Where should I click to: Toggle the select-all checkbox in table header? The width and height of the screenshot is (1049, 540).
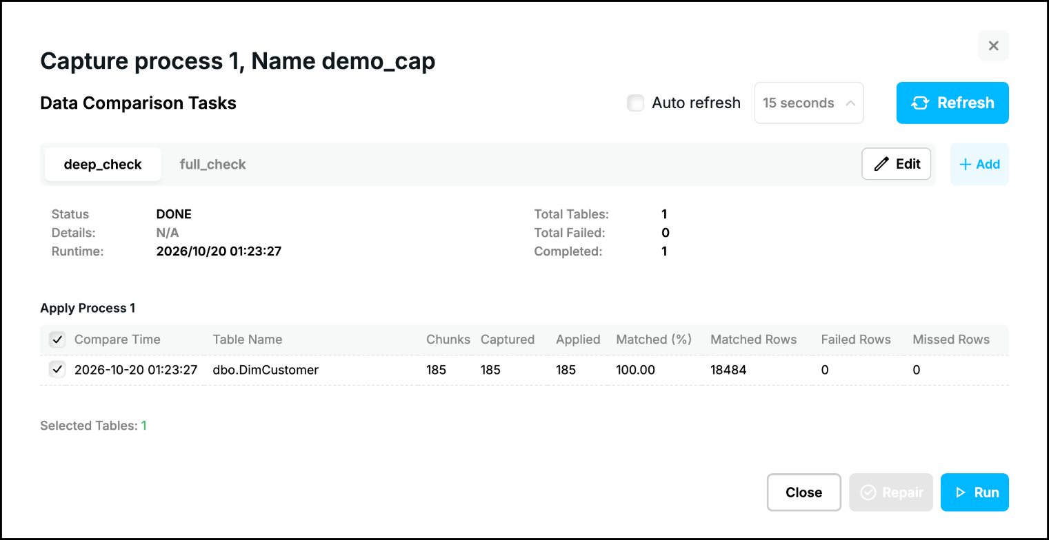tap(57, 339)
